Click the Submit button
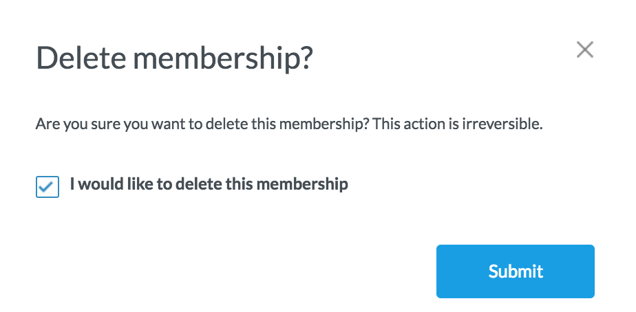 point(515,271)
